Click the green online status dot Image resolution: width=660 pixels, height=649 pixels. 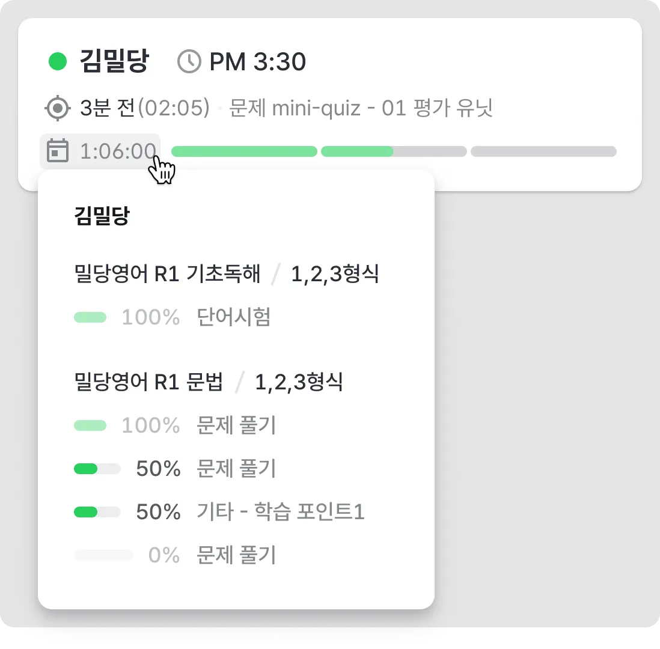[58, 61]
